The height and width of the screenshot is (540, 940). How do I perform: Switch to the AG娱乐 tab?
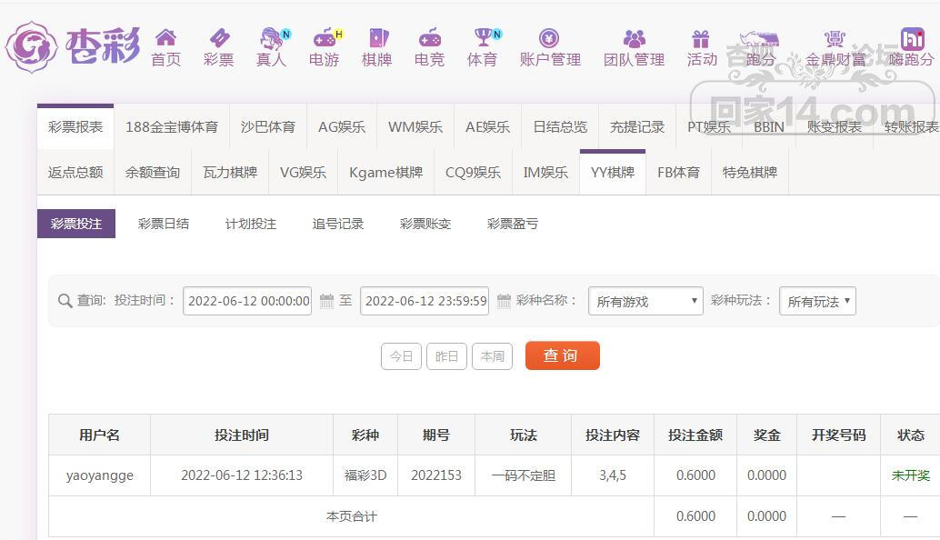(341, 127)
